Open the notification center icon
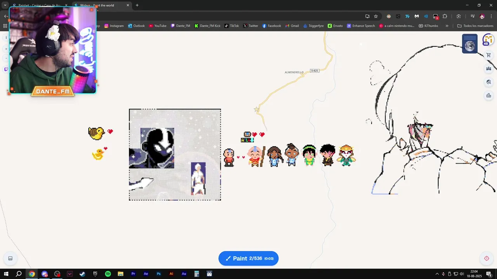Image resolution: width=497 pixels, height=279 pixels. point(489,274)
